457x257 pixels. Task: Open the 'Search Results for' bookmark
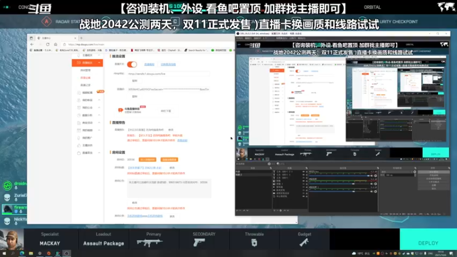click(196, 50)
